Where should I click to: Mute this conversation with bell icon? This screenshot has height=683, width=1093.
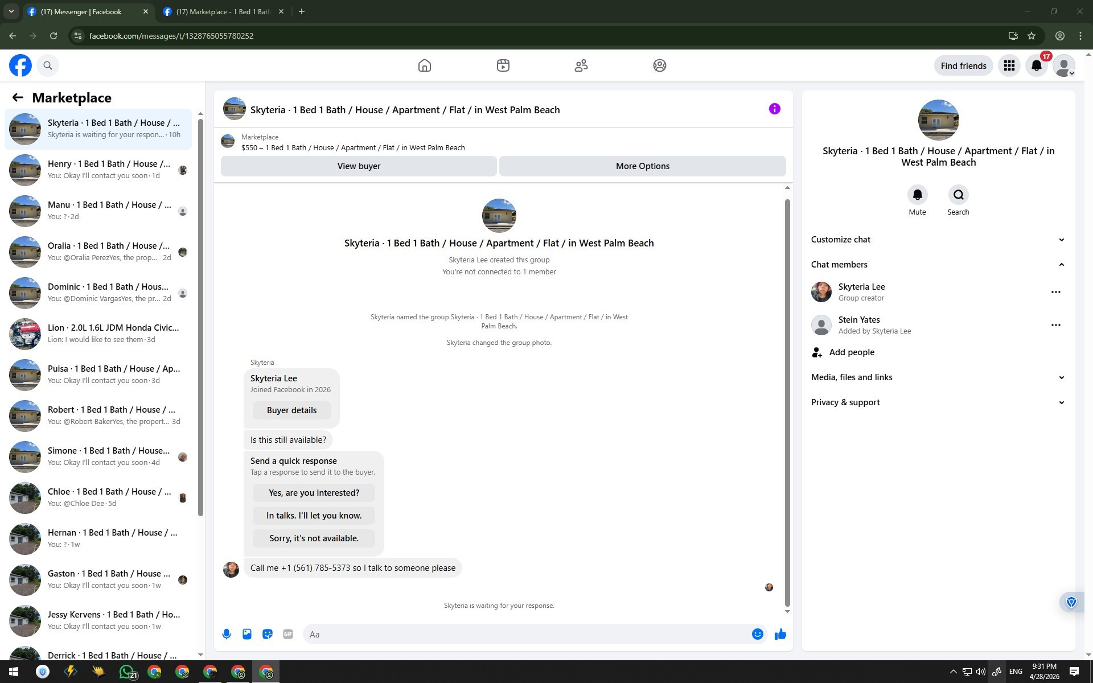[917, 195]
